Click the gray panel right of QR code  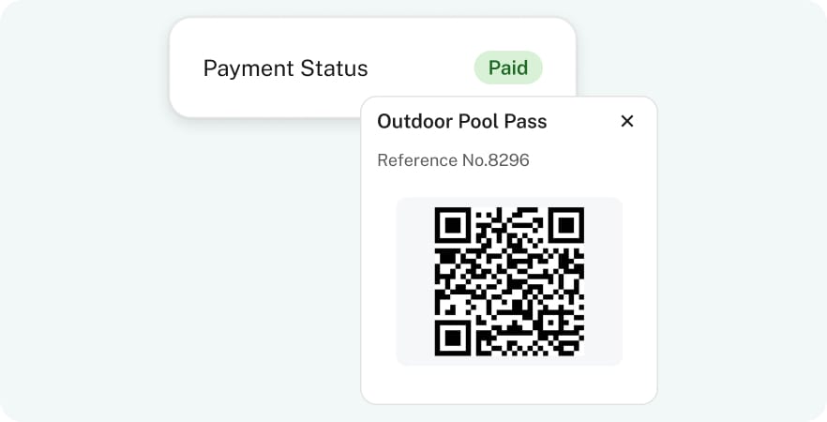click(x=603, y=281)
